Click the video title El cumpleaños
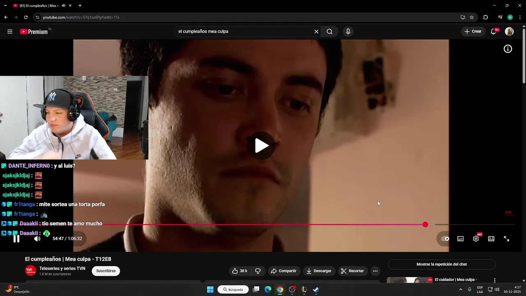Viewport: 526px width, 296px height. [68, 259]
